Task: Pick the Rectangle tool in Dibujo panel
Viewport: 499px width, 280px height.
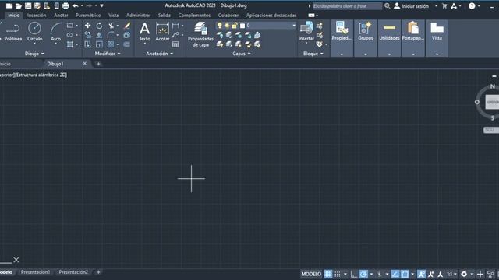Action: click(x=70, y=26)
